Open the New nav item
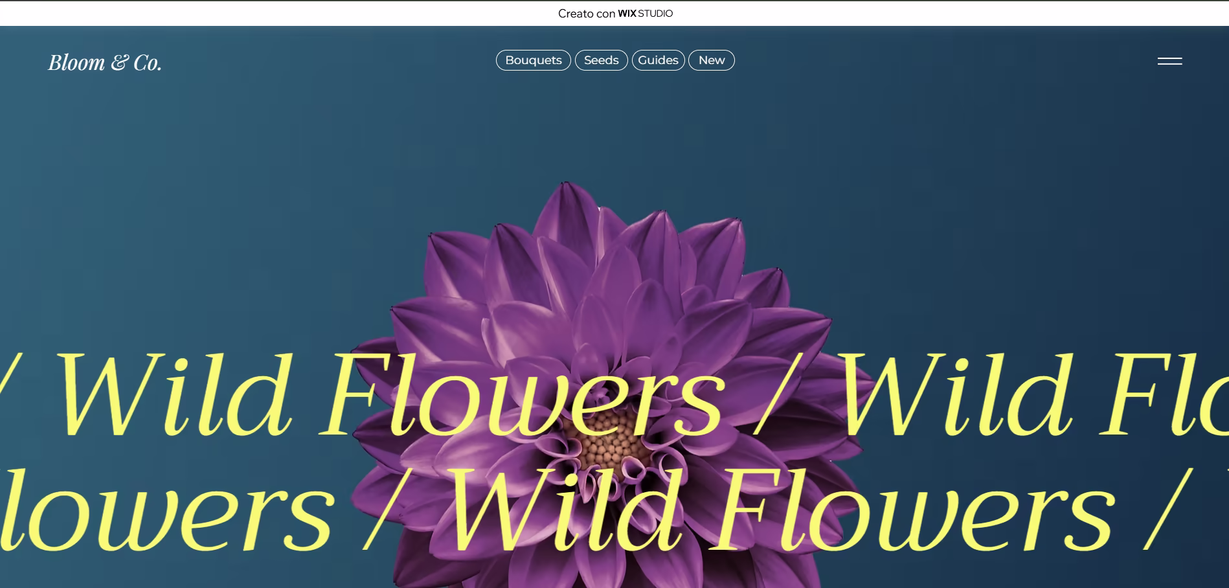The height and width of the screenshot is (588, 1229). coord(711,60)
